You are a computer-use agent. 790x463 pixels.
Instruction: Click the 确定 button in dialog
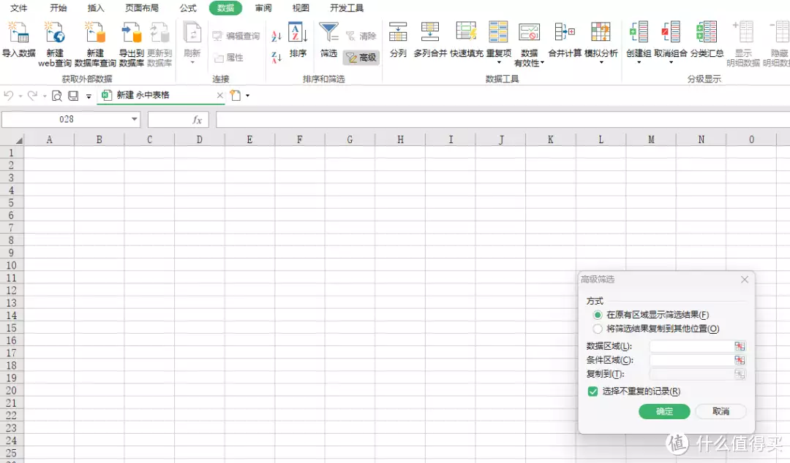coord(664,412)
